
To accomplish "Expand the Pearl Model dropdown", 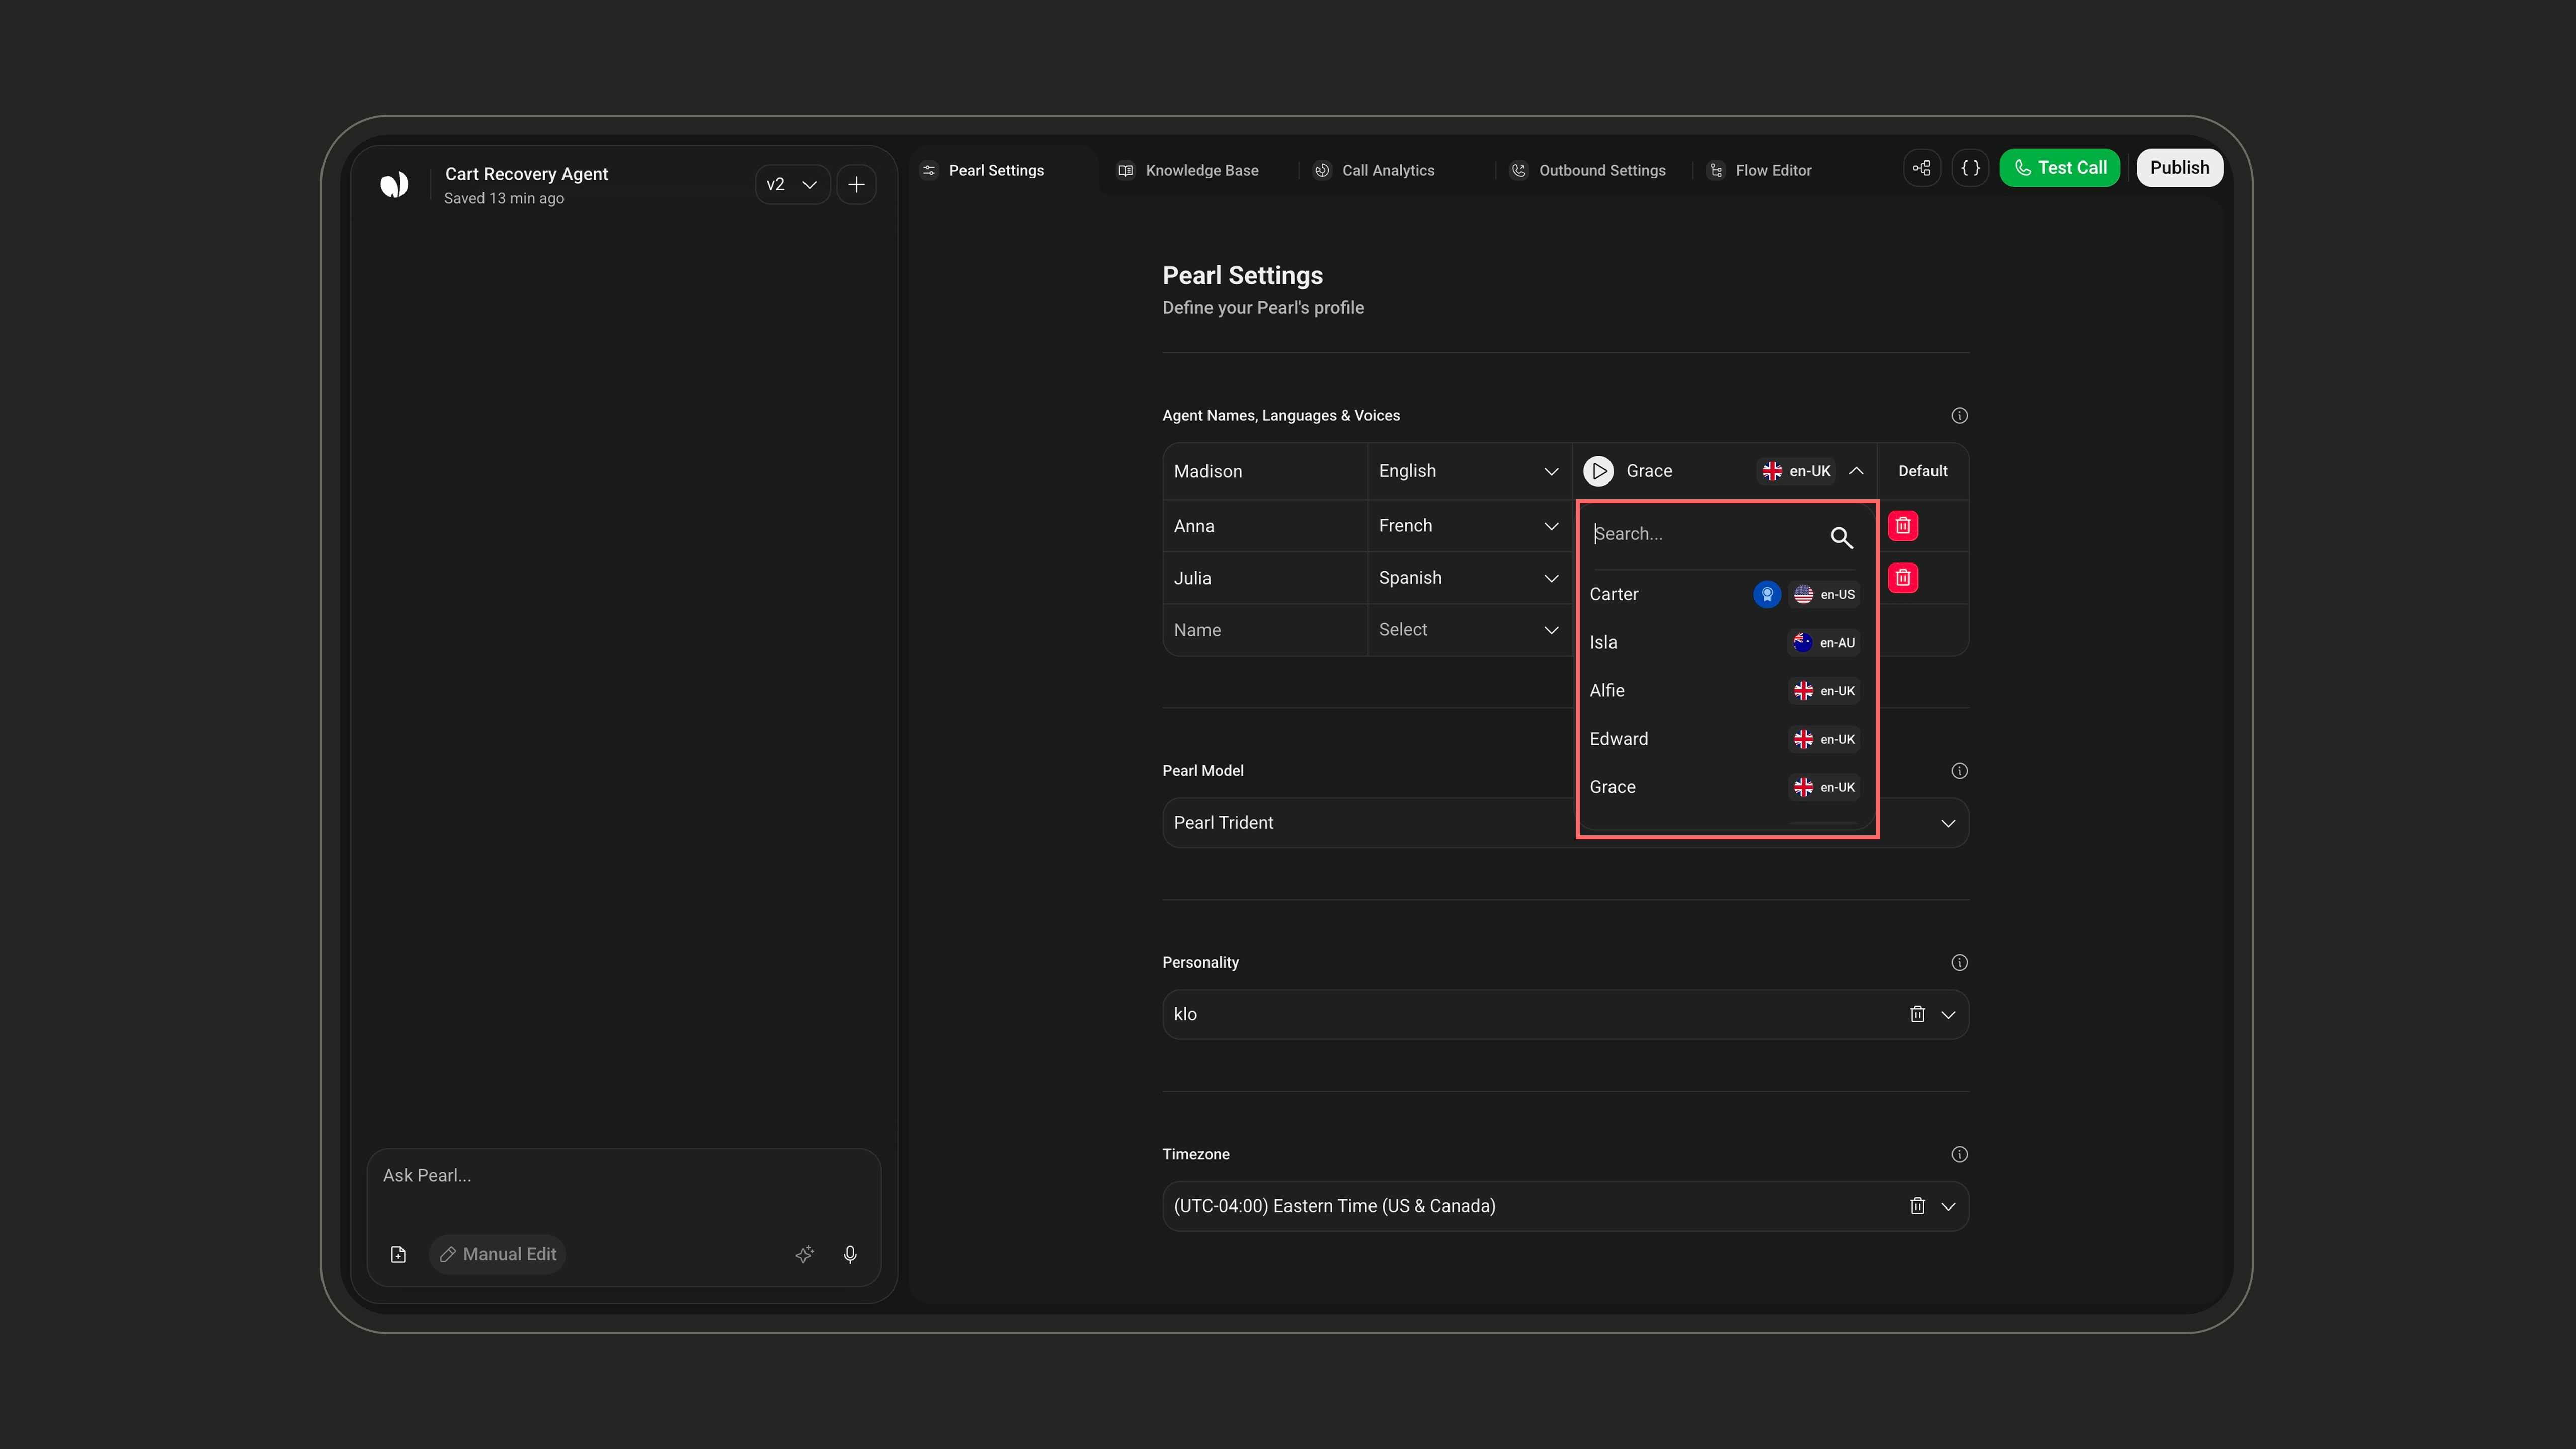I will coord(1948,823).
